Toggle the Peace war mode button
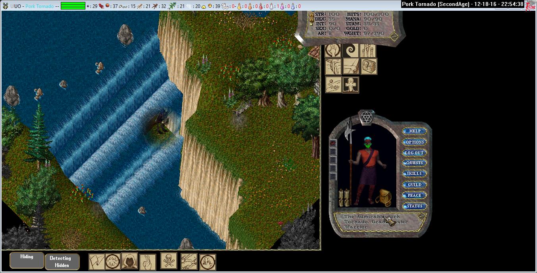 pos(414,195)
